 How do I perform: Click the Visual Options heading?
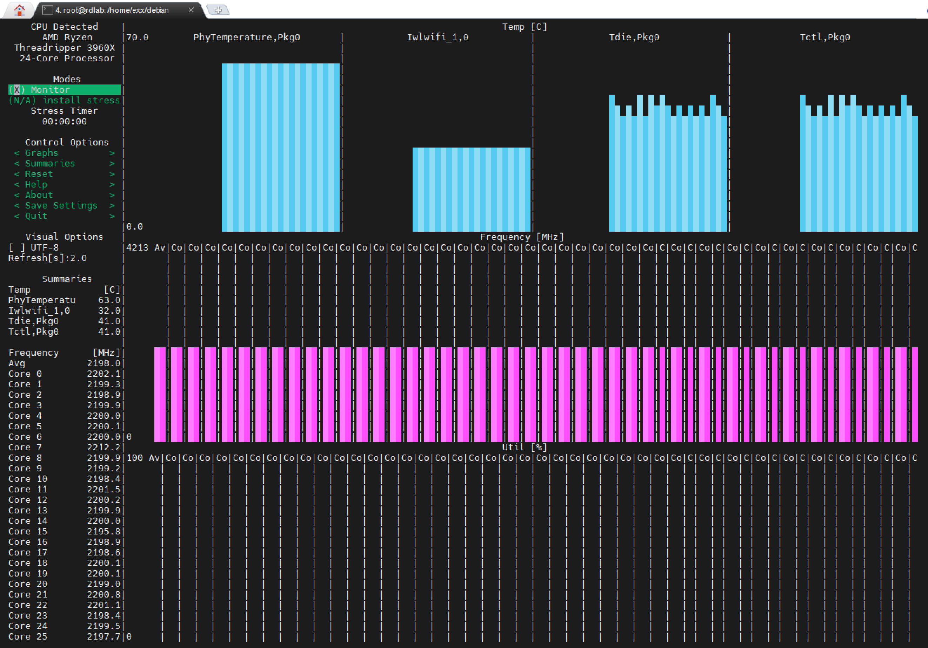pos(64,237)
